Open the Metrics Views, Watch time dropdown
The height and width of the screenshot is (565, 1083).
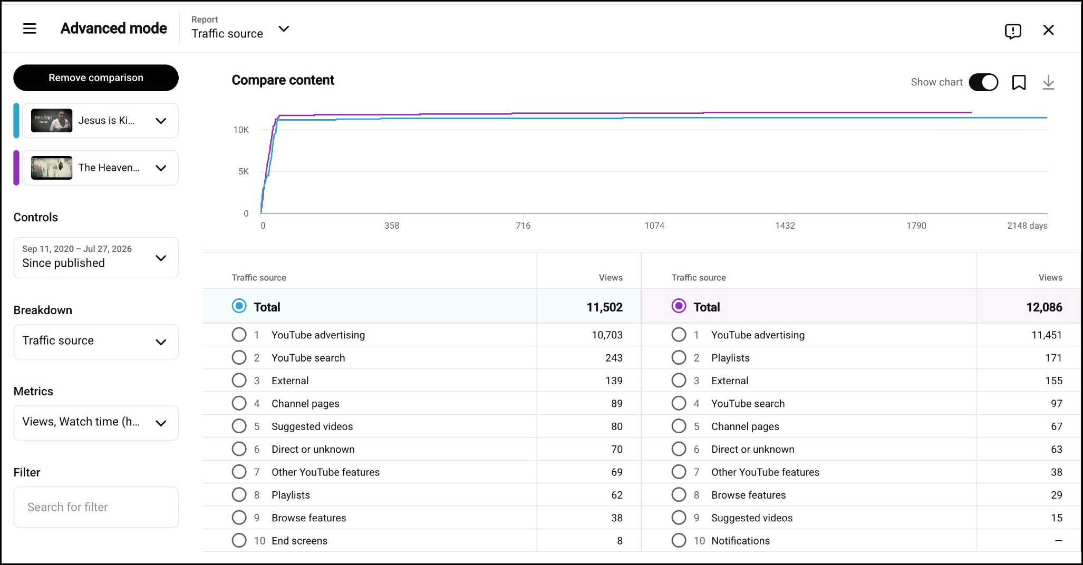[x=96, y=423]
